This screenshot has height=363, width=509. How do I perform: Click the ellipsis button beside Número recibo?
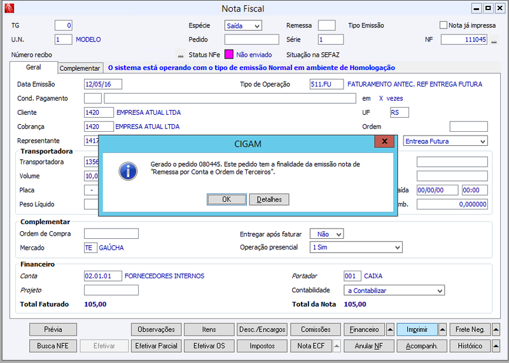(181, 55)
